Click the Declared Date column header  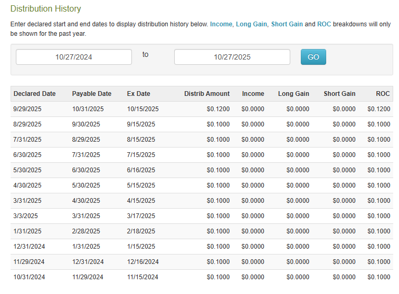(34, 94)
